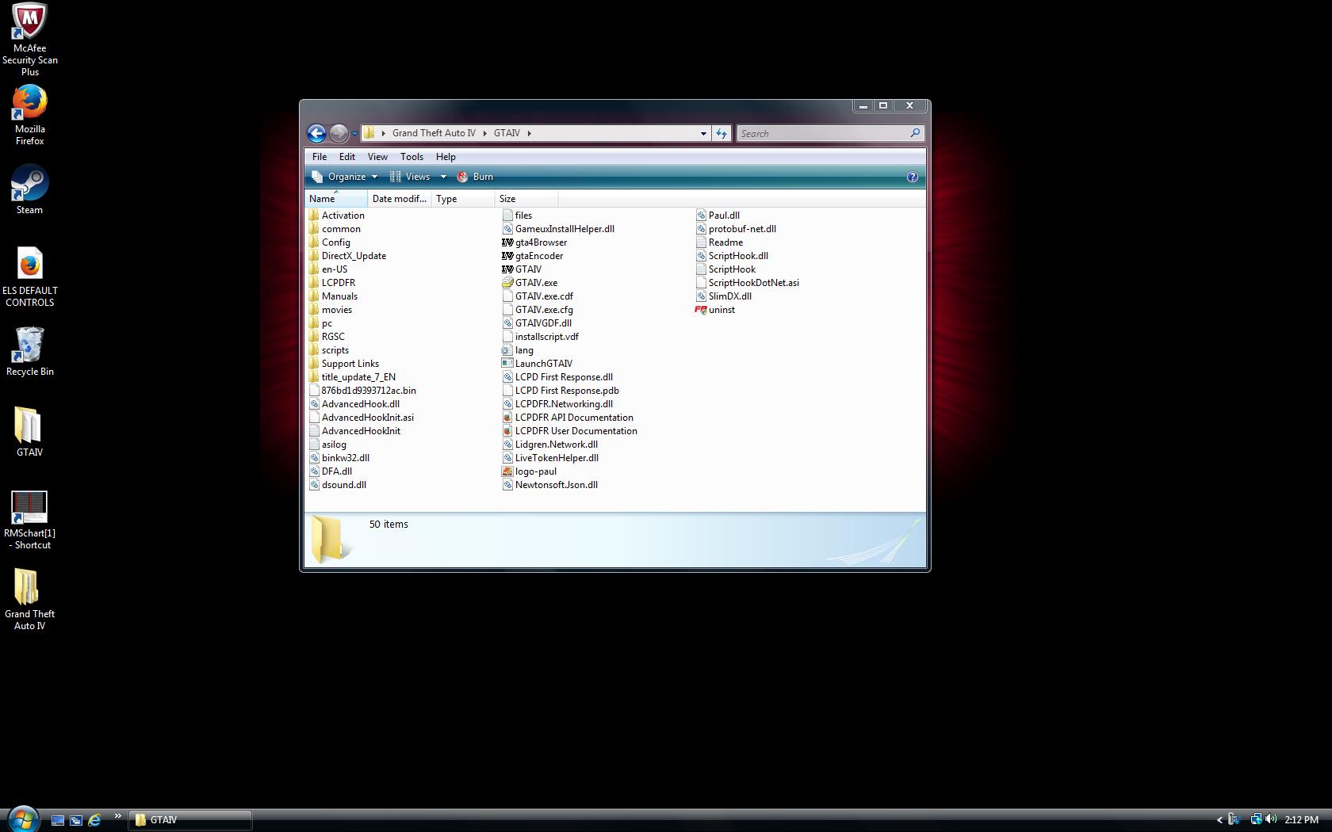Open the Edit menu
The height and width of the screenshot is (832, 1332).
(x=347, y=157)
